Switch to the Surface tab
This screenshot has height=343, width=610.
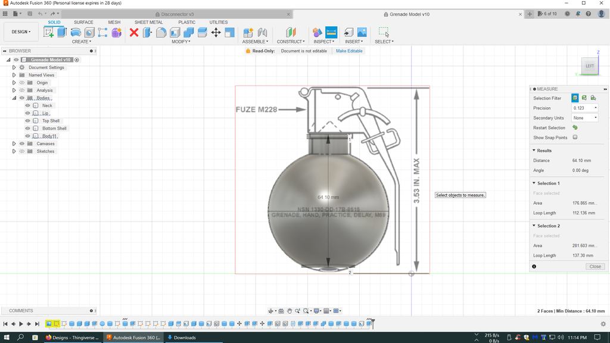tap(83, 22)
